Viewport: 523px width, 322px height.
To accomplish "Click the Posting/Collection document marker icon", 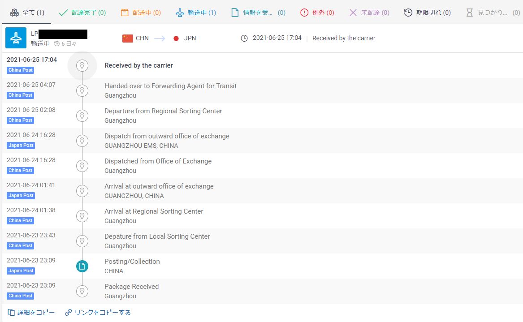I will [82, 266].
